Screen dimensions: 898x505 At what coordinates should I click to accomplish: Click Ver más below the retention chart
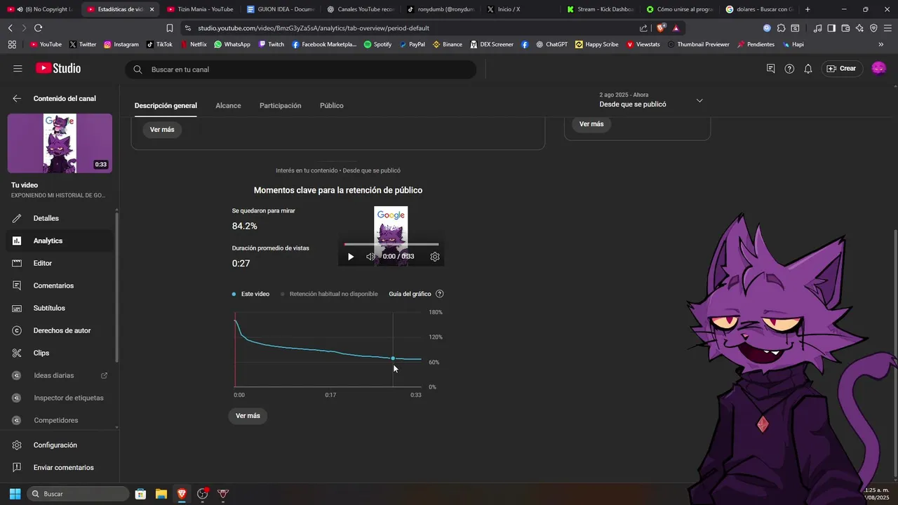coord(248,416)
